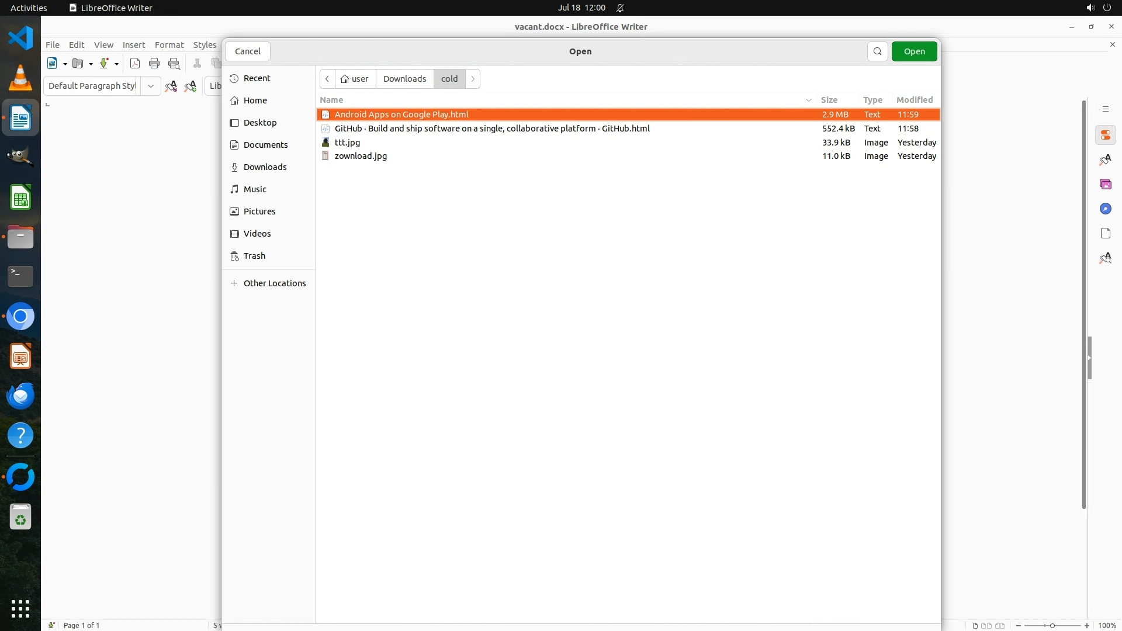Click Export as PDF toolbar icon
This screenshot has height=631, width=1122.
point(135,64)
